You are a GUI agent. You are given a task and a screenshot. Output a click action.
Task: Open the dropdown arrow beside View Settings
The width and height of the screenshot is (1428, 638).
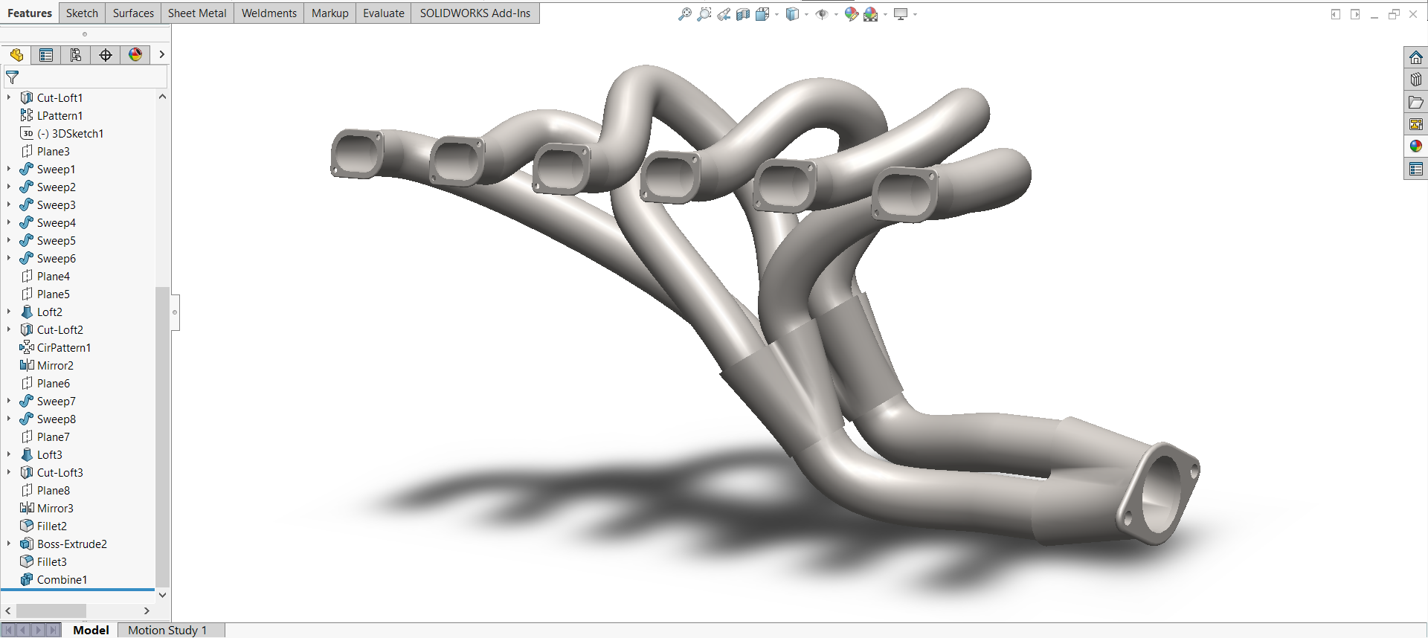point(915,14)
